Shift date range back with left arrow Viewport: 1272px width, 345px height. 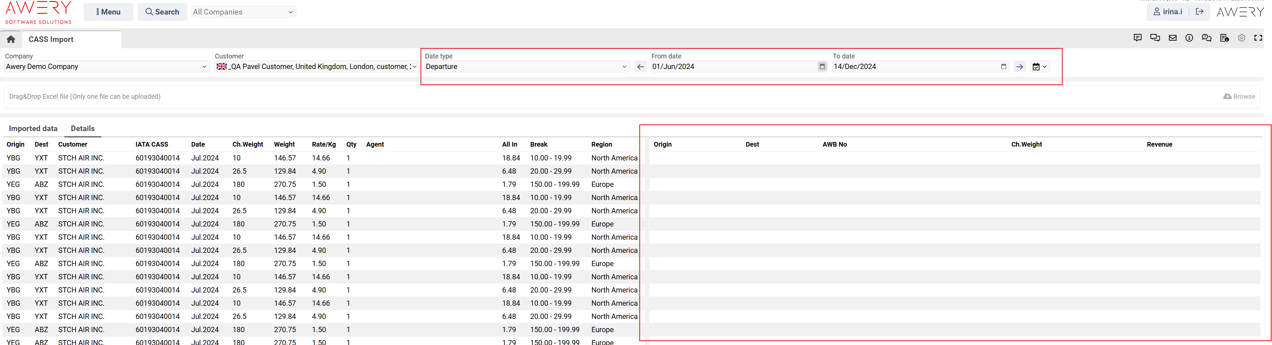(x=640, y=67)
